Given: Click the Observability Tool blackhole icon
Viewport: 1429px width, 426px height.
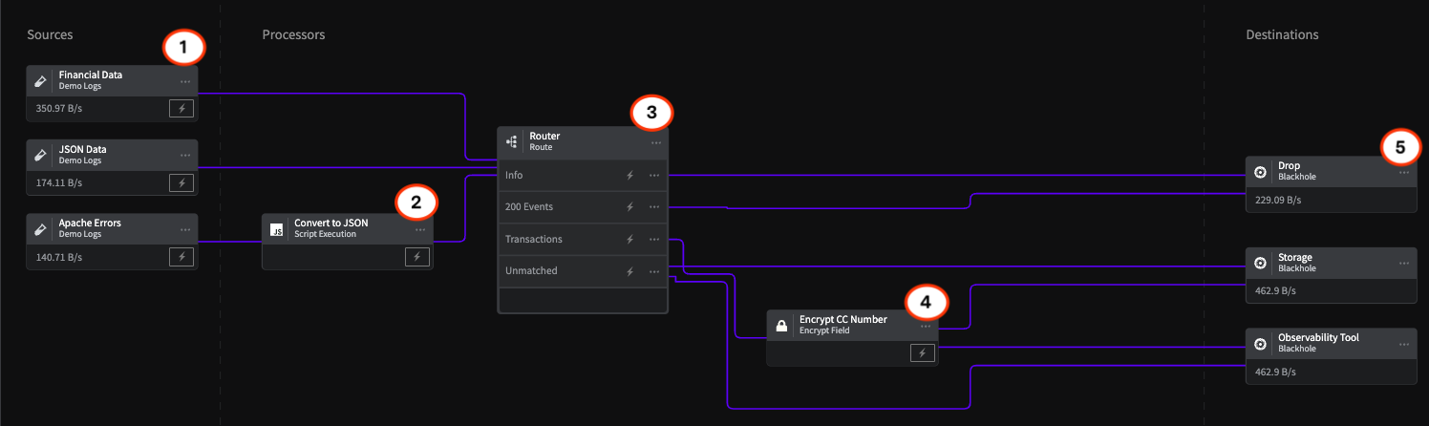Looking at the screenshot, I should (1260, 343).
